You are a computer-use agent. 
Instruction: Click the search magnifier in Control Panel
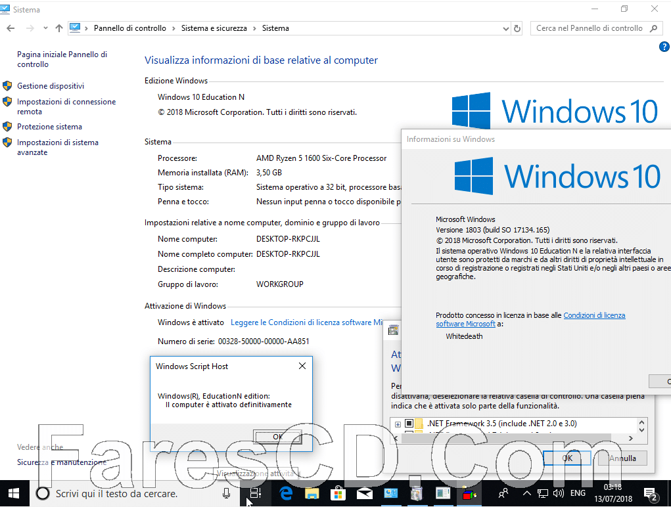pos(653,28)
